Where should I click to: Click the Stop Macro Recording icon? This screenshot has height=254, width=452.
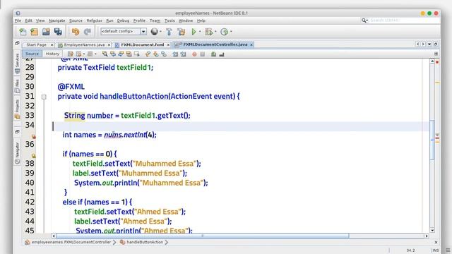(x=203, y=54)
